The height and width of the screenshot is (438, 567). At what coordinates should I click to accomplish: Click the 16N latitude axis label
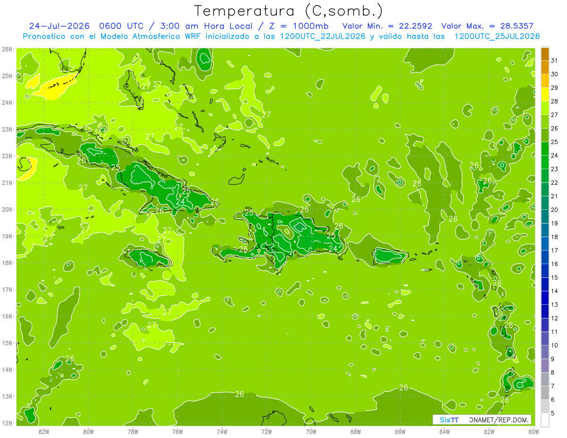coord(7,316)
